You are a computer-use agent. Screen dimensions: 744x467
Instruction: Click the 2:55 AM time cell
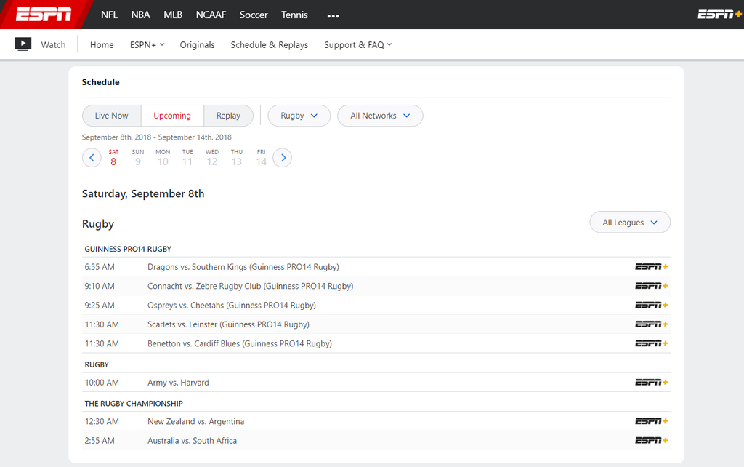tap(100, 440)
